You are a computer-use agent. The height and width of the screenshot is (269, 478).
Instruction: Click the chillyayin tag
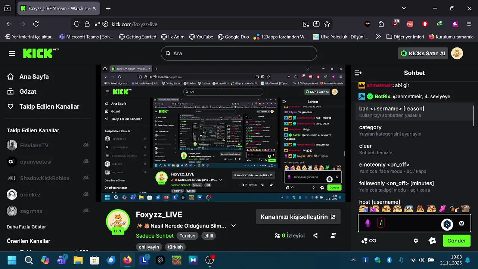(149, 247)
